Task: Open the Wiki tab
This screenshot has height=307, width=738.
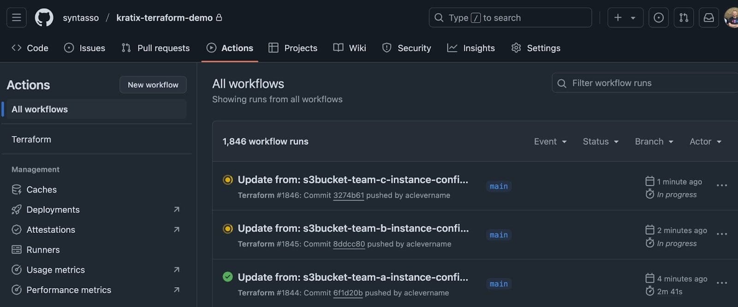Action: point(350,48)
